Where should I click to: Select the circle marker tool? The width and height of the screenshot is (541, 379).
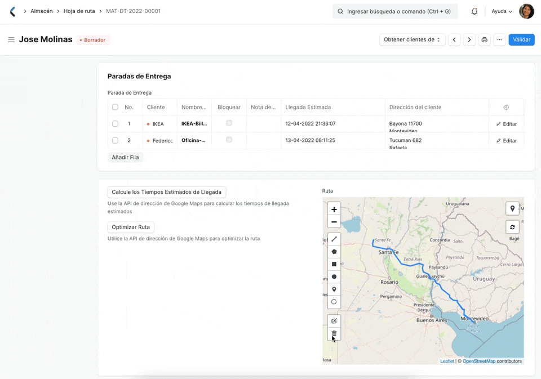tap(334, 302)
